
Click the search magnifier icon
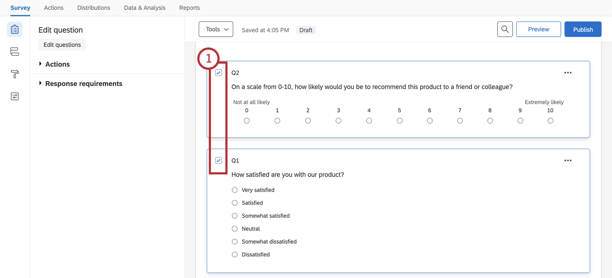[x=505, y=29]
